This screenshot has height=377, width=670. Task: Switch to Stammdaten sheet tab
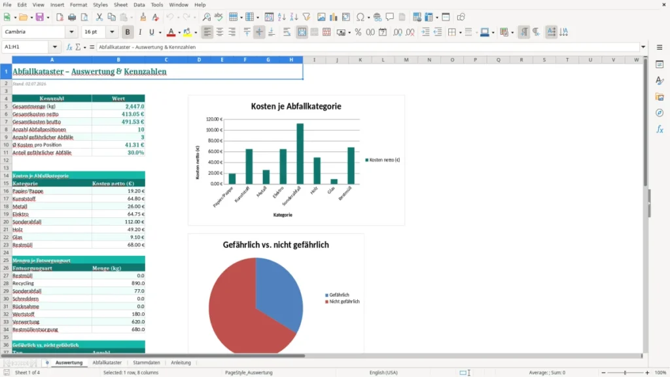(x=147, y=363)
